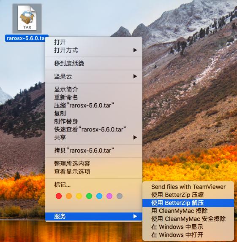237x242 pixels.
Task: Select 快速查看"rarosx-5.6.0.tar" entry
Action: pos(94,129)
